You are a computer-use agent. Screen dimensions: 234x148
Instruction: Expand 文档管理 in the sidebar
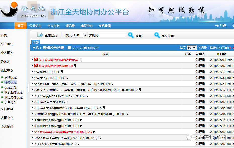7,109
